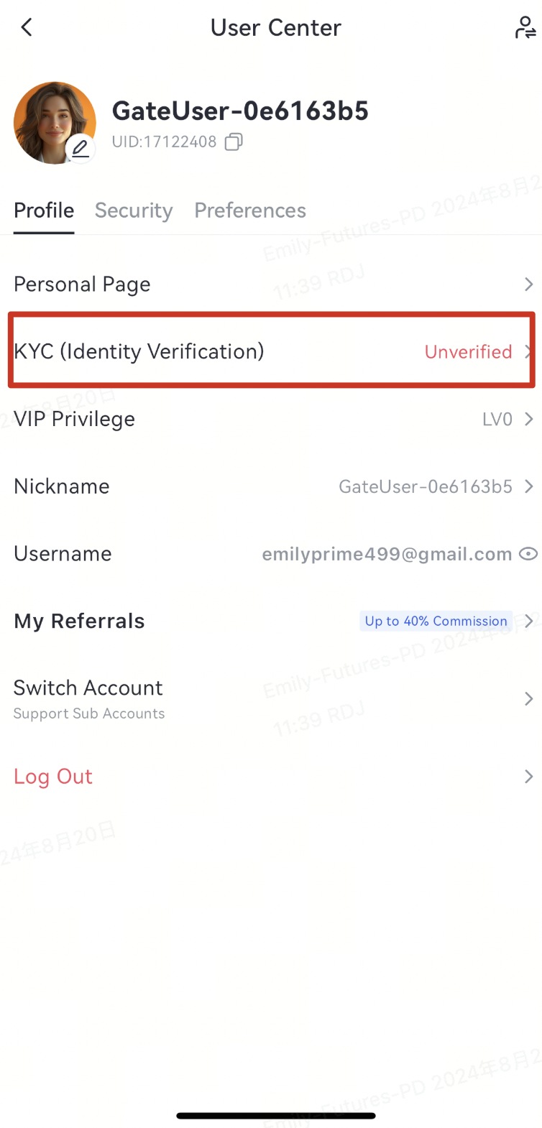
Task: Copy the UID with copy icon
Action: [x=234, y=142]
